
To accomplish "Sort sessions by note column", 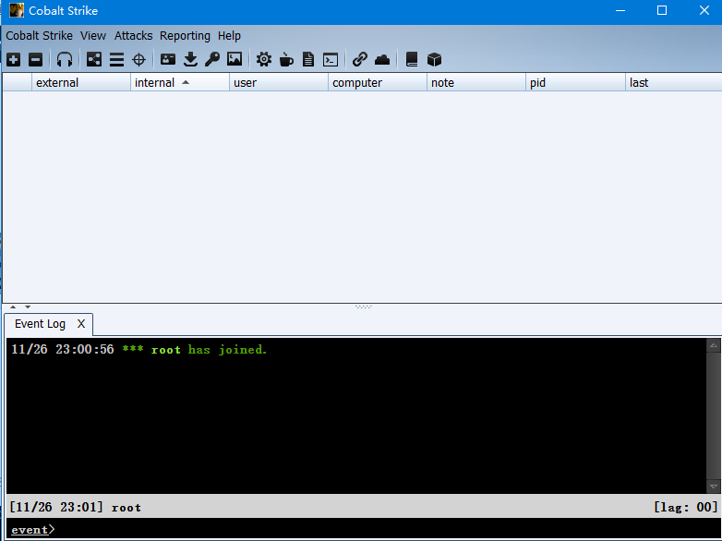I will pos(476,82).
